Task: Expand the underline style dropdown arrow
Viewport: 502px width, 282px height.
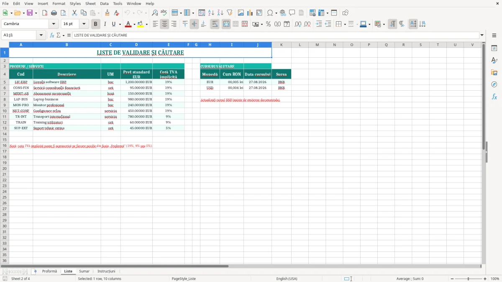Action: (x=120, y=24)
